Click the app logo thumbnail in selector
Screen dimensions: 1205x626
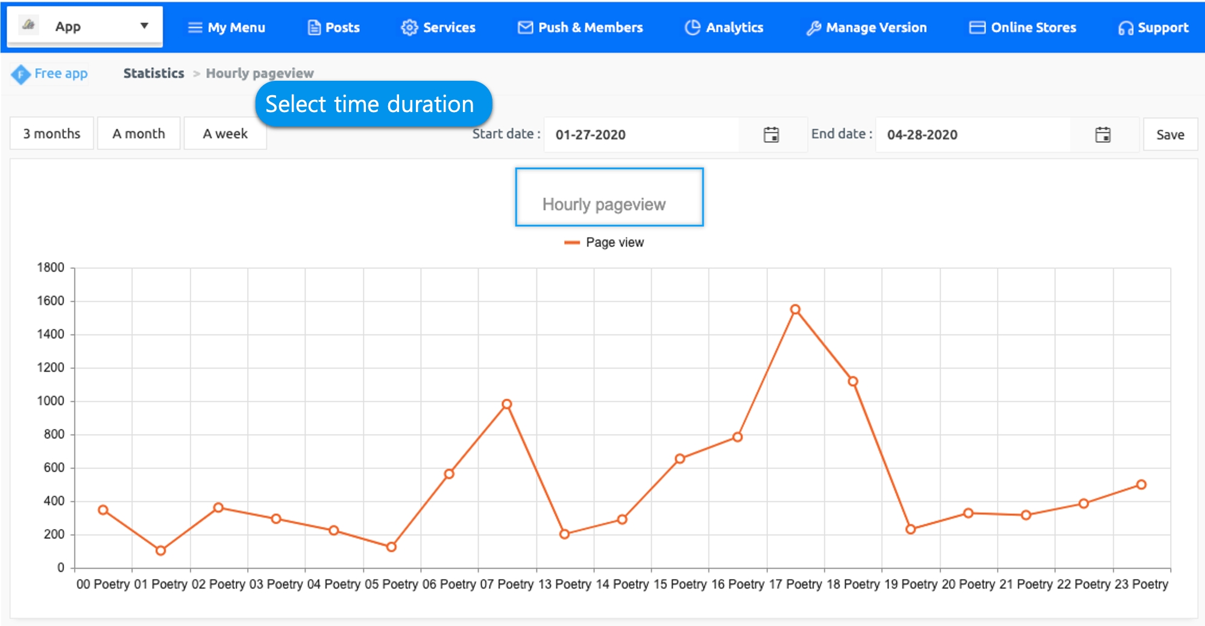click(28, 25)
